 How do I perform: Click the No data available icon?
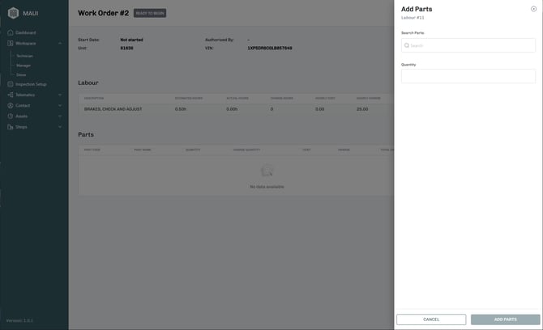coord(267,171)
